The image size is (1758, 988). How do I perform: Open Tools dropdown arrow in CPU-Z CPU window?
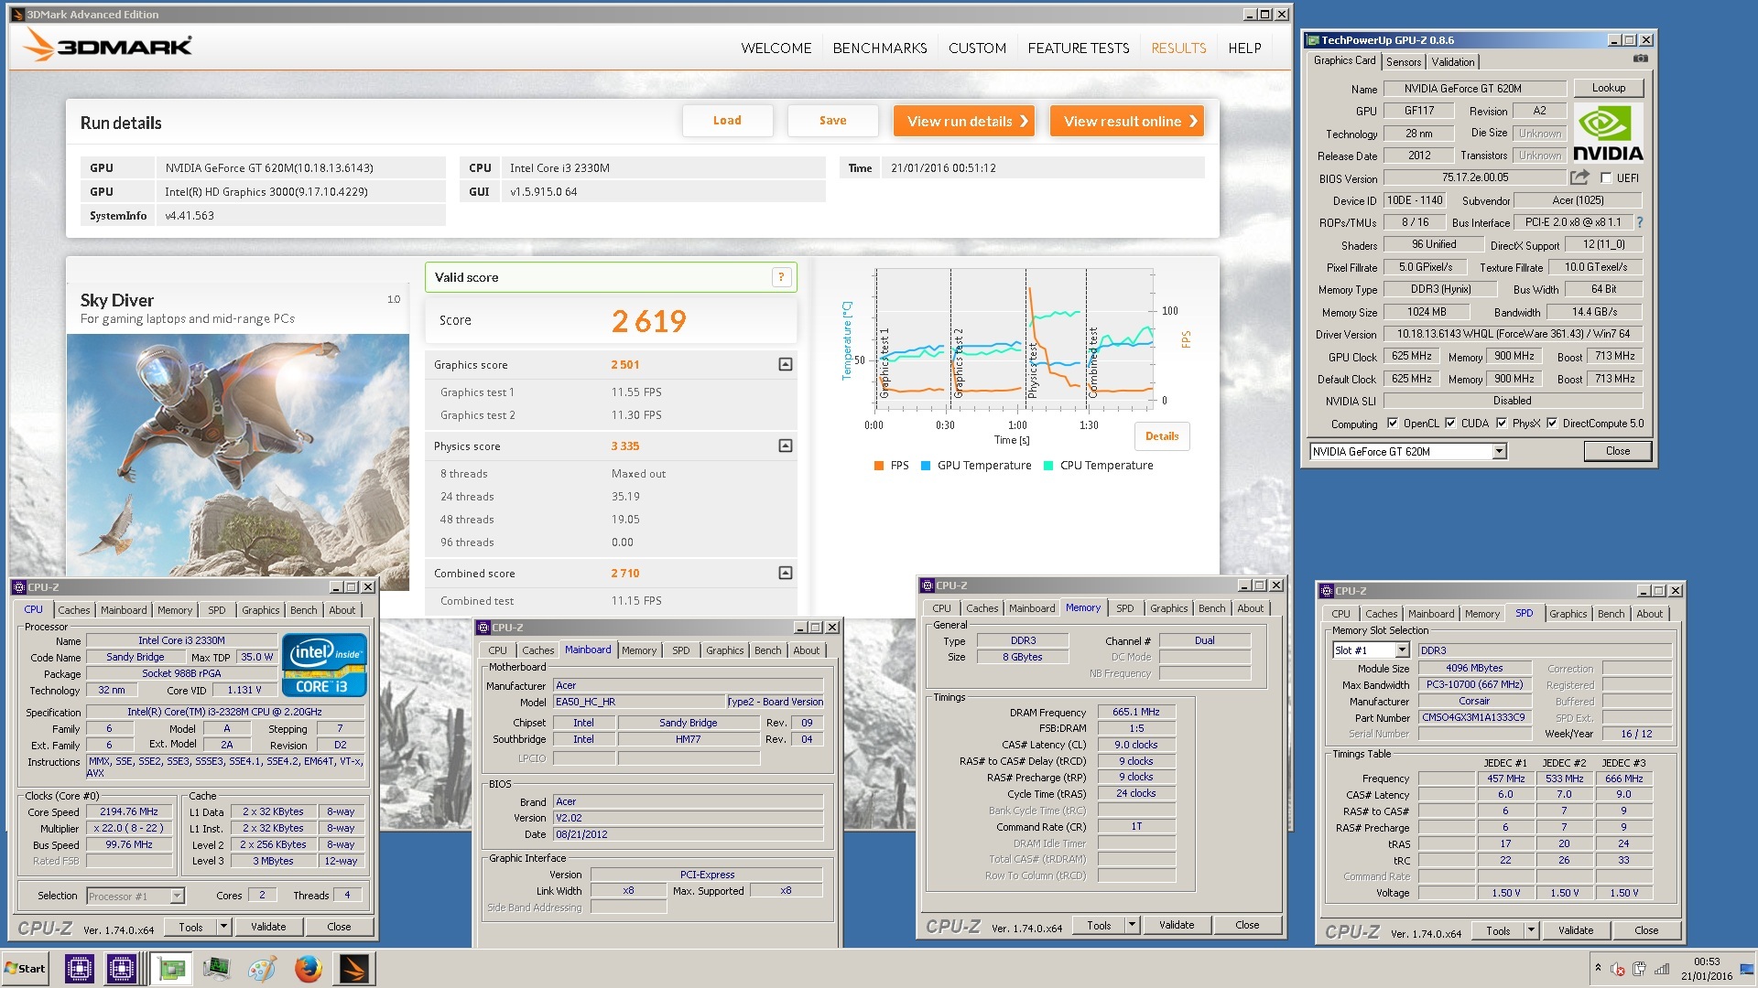pyautogui.click(x=223, y=927)
